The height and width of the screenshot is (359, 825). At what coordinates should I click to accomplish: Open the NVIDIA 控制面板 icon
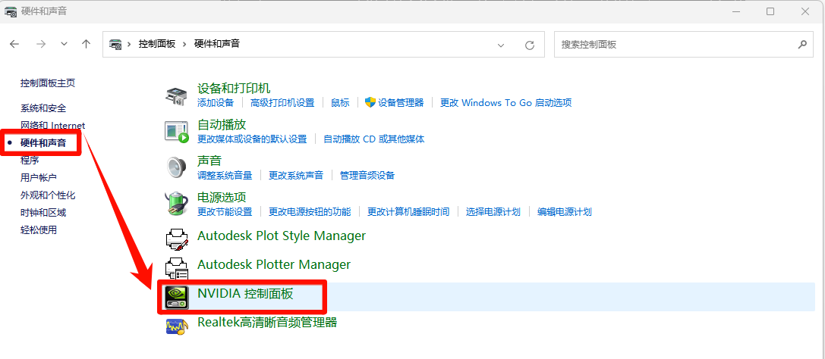[176, 297]
